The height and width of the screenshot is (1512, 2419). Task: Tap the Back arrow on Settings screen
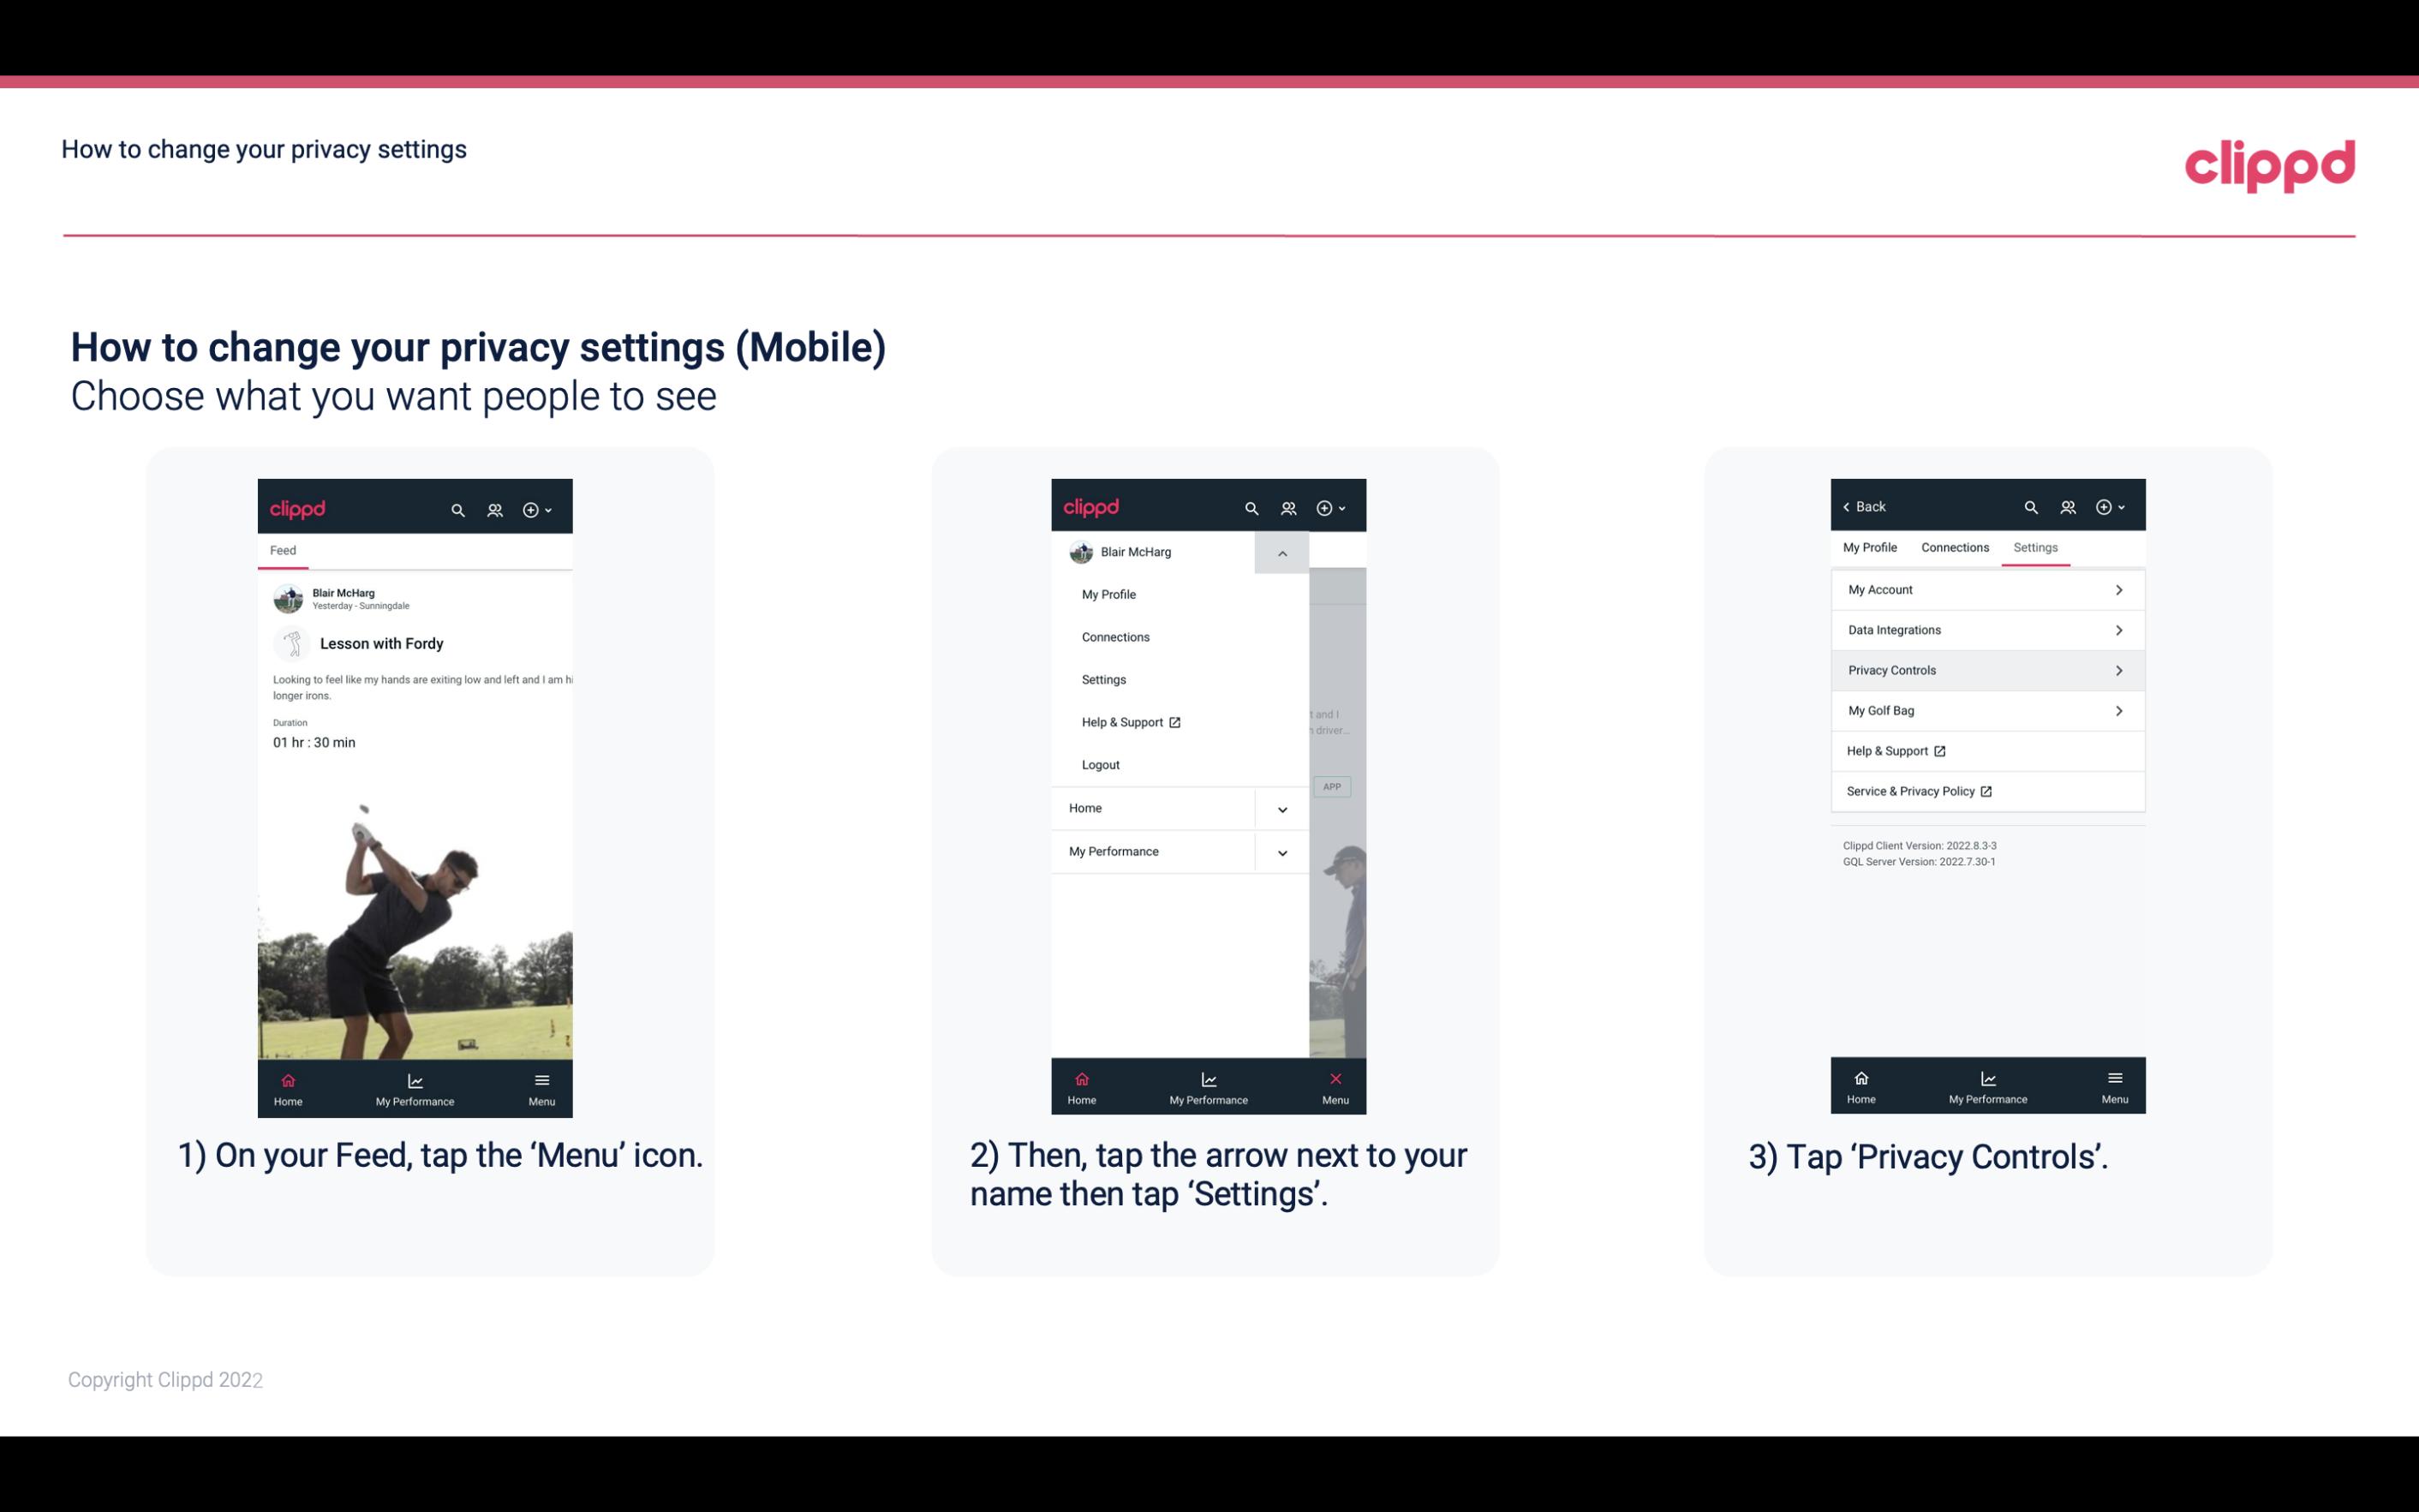(x=1849, y=505)
